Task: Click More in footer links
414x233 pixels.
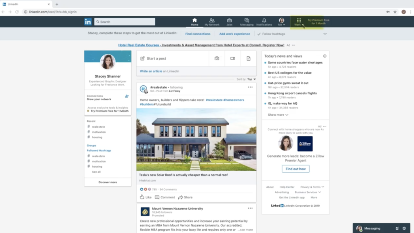Action: tap(314, 197)
